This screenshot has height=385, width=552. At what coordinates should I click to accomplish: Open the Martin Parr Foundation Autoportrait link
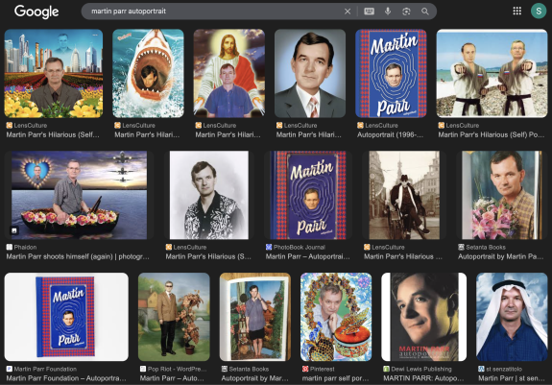point(66,378)
